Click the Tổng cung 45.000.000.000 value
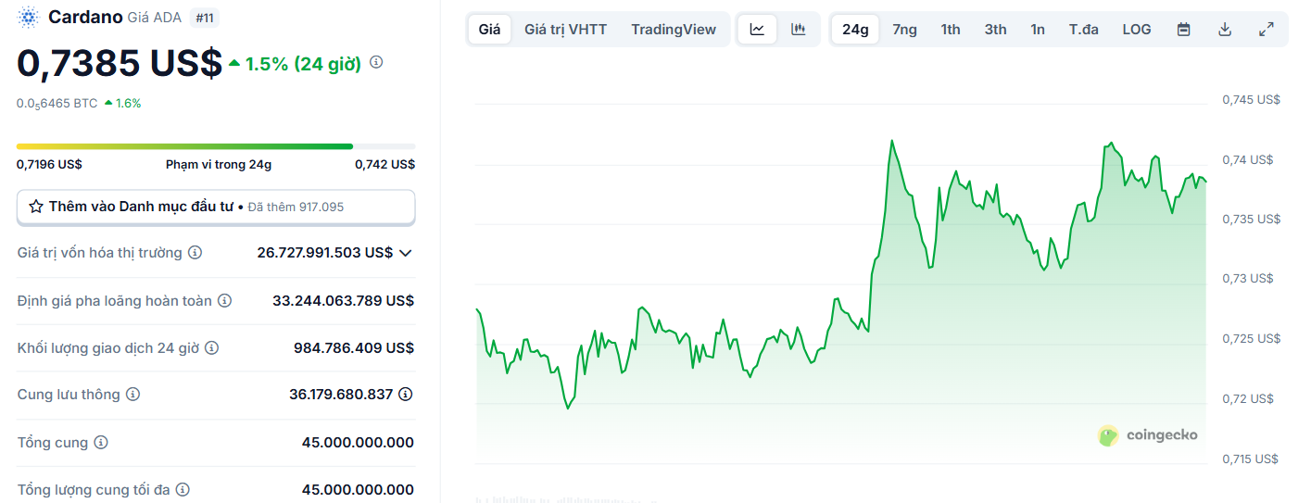 [358, 443]
